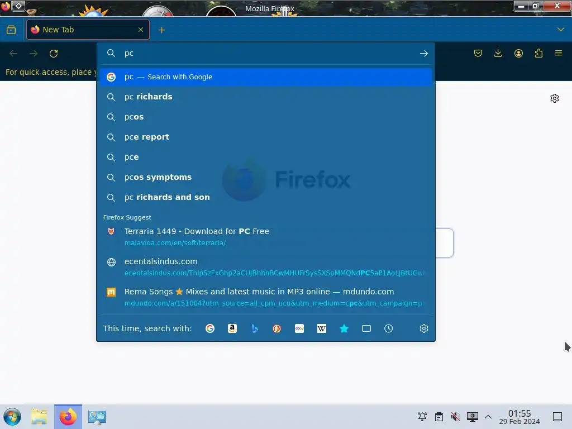Open the ecentalsindus.com suggestion

pyautogui.click(x=265, y=267)
